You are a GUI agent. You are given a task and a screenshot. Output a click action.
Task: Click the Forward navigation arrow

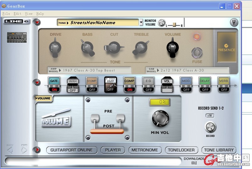pos(24,150)
